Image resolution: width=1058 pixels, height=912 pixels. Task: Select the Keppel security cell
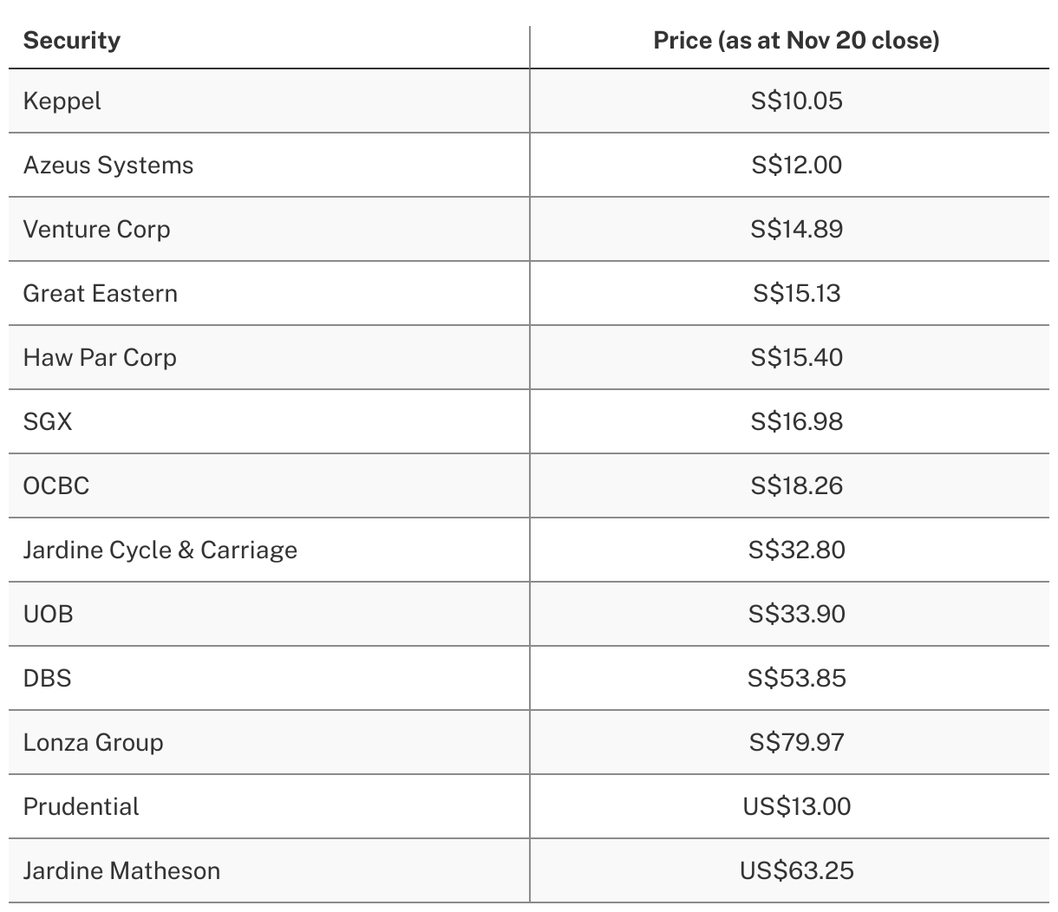pyautogui.click(x=62, y=101)
